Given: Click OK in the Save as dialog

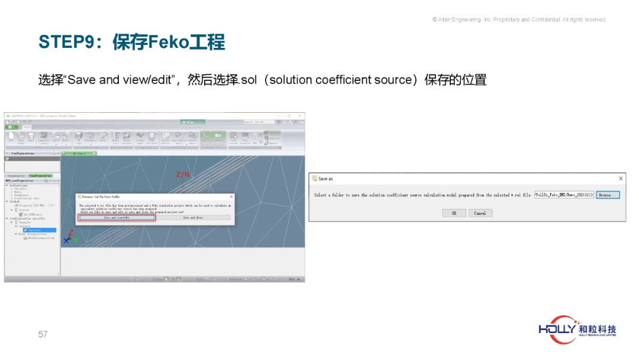Looking at the screenshot, I should click(x=454, y=213).
